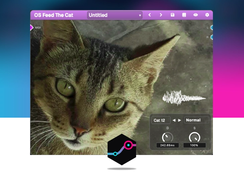Click the Cat 12 sample name field
Viewport: 244px width, 180px height.
pos(161,120)
